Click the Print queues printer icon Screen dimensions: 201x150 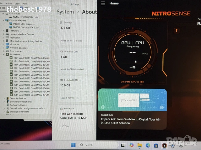tap(7, 51)
